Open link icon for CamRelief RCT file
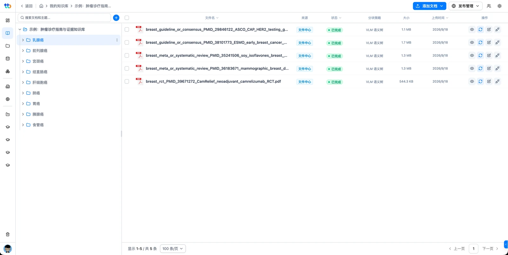The height and width of the screenshot is (255, 508). point(498,81)
